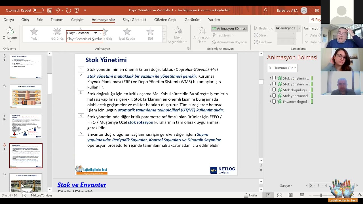Screen dimensions: 363x204
Task: Switch to the Slayt Gösterisi tab
Action: click(134, 20)
